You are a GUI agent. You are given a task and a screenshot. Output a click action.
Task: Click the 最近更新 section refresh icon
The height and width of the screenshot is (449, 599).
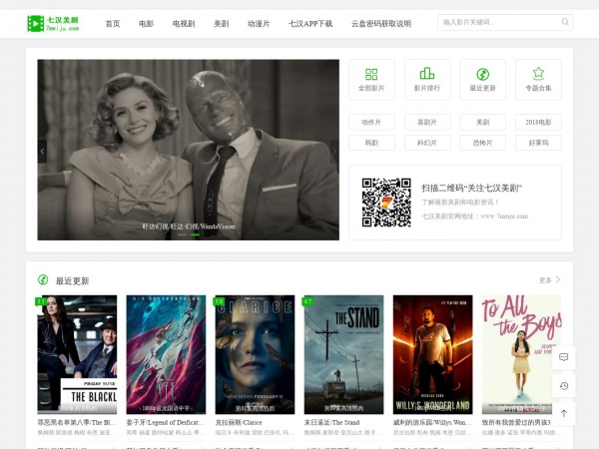(x=43, y=279)
